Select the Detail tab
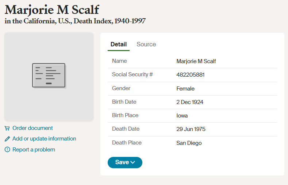The width and height of the screenshot is (288, 185). pyautogui.click(x=119, y=44)
